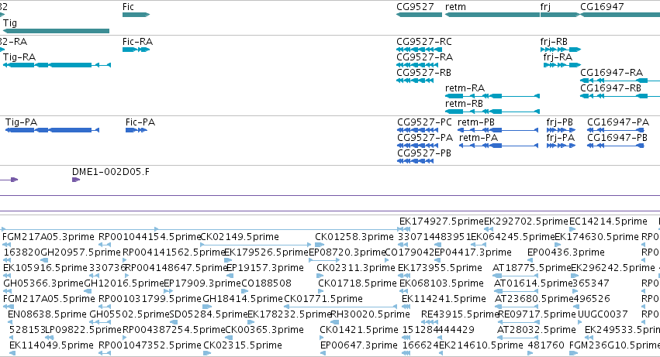
Task: Select the CO188508 EST label
Action: [266, 284]
